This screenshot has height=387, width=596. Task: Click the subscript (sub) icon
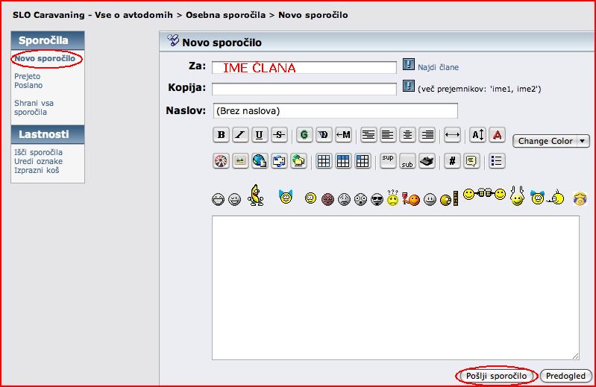(407, 161)
